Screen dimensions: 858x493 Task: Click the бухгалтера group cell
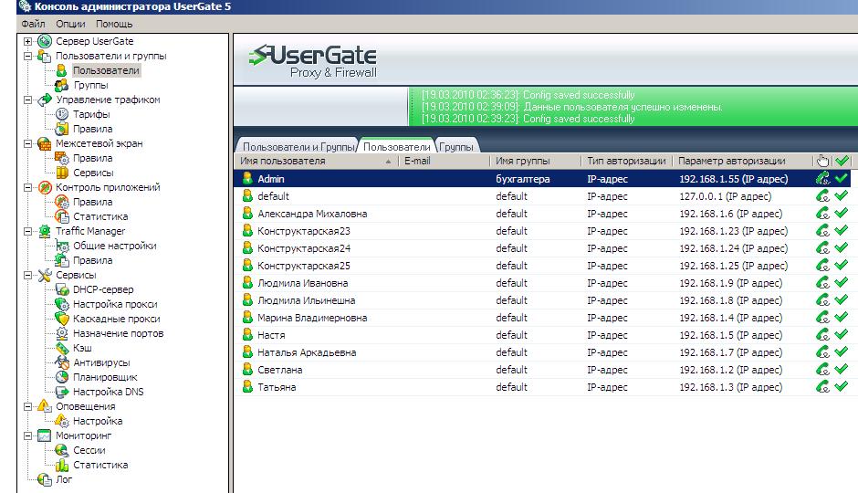click(x=523, y=179)
